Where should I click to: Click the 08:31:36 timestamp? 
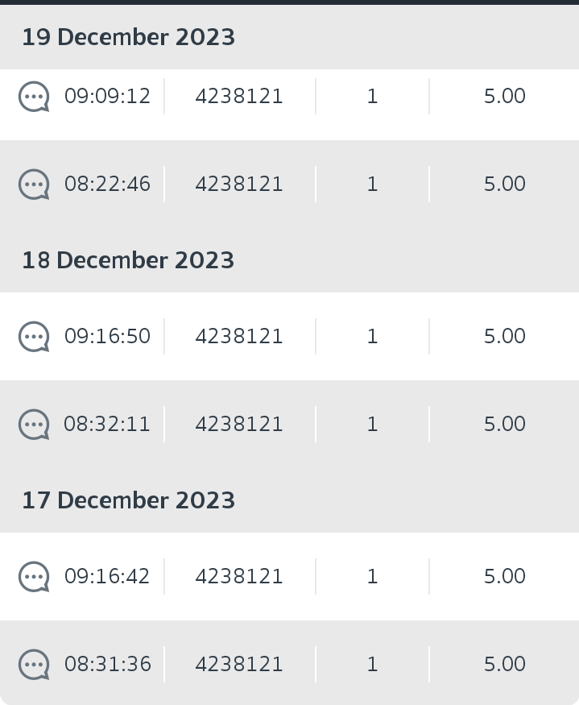point(107,664)
